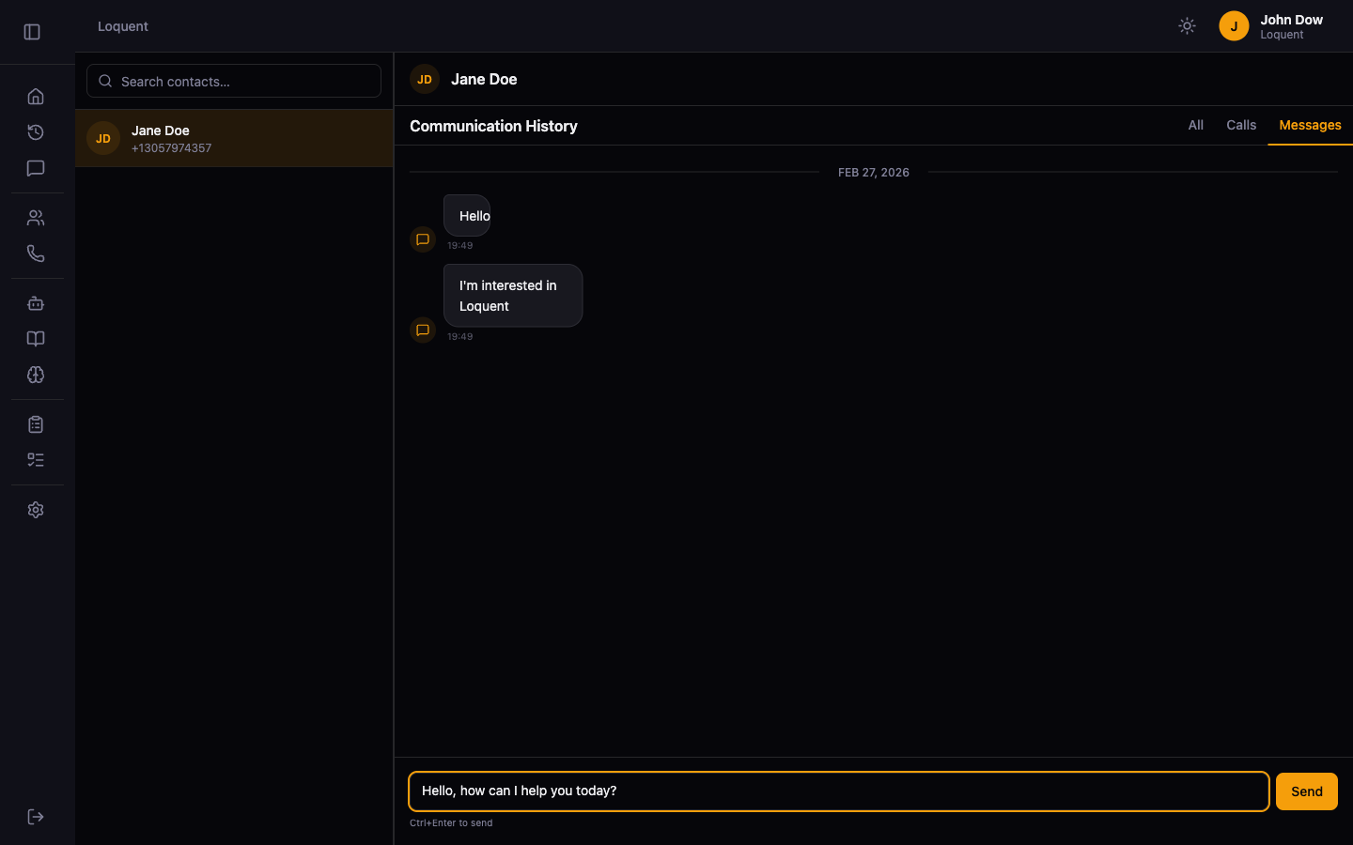Select Jane Doe in the contact list
Image resolution: width=1353 pixels, height=845 pixels.
[234, 139]
